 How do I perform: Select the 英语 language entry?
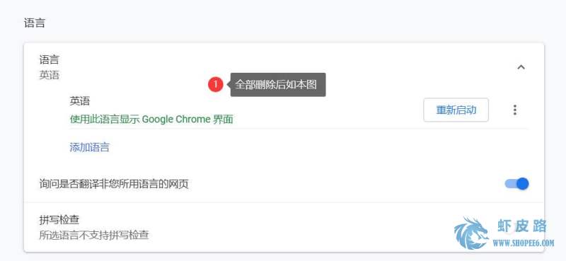80,100
